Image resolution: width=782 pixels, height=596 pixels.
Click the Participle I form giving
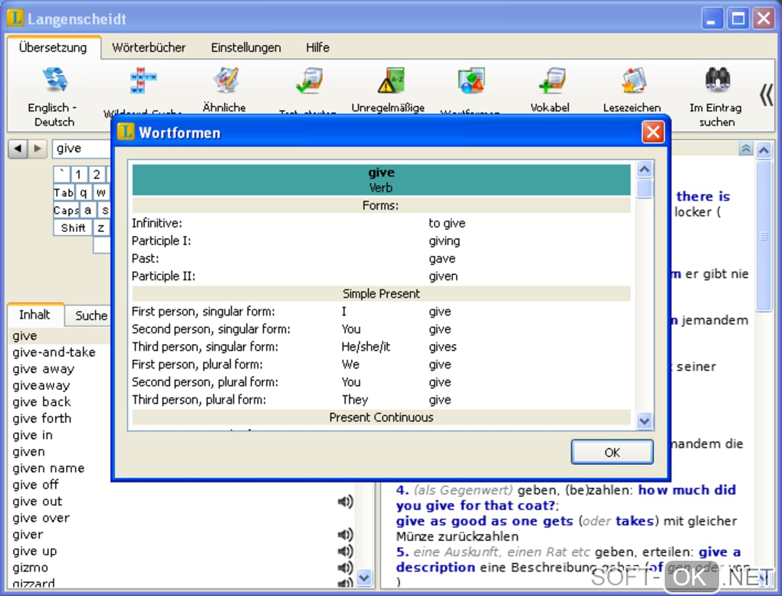445,241
